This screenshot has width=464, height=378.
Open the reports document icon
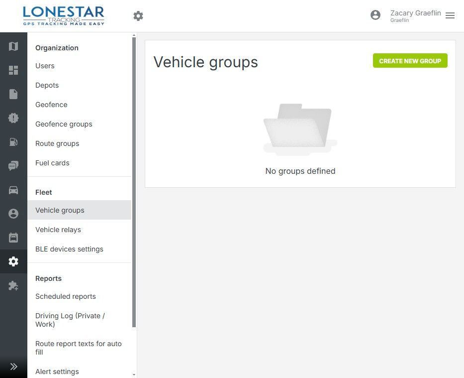coord(13,94)
